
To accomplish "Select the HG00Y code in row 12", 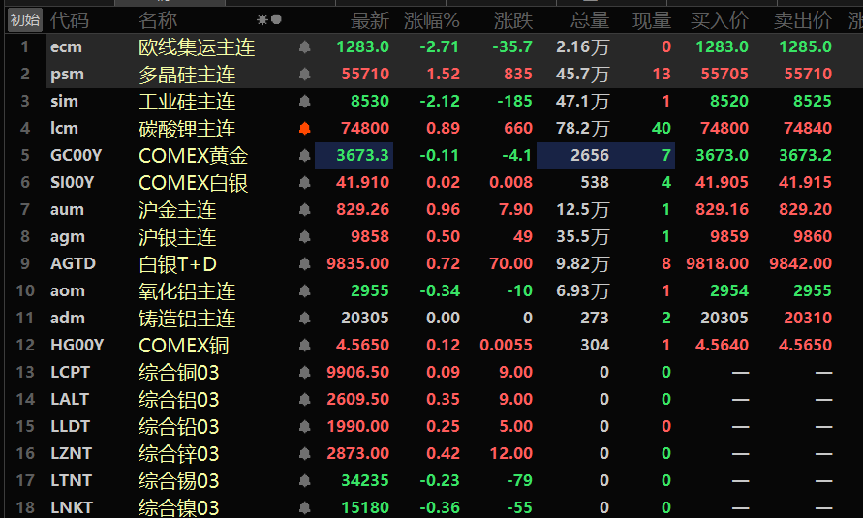I will click(x=77, y=345).
